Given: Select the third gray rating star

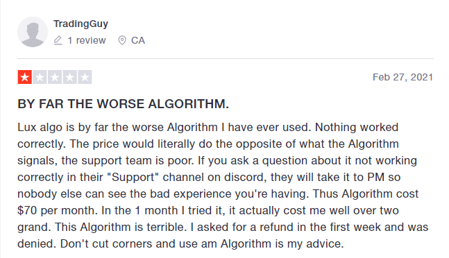Looking at the screenshot, I should [55, 77].
